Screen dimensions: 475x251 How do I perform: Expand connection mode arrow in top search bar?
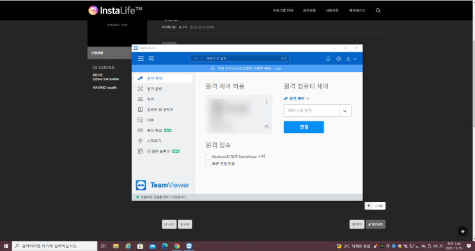tap(198, 58)
